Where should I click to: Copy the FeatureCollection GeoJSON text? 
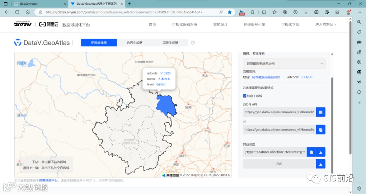tap(311, 152)
